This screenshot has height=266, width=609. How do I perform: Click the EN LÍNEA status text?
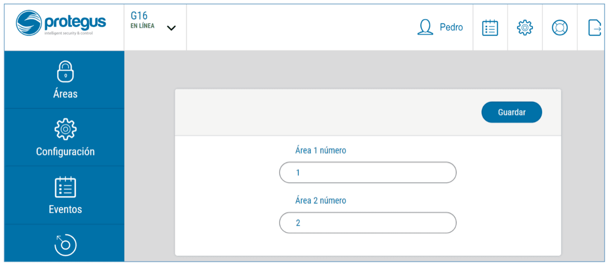point(143,26)
